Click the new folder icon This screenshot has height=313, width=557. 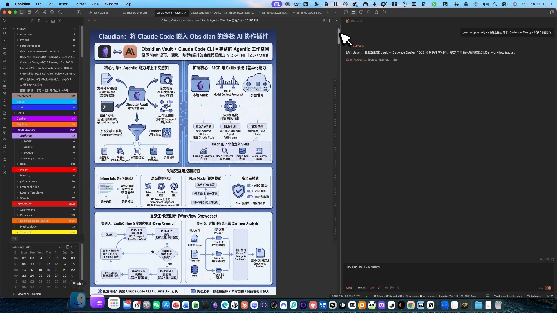(x=40, y=21)
